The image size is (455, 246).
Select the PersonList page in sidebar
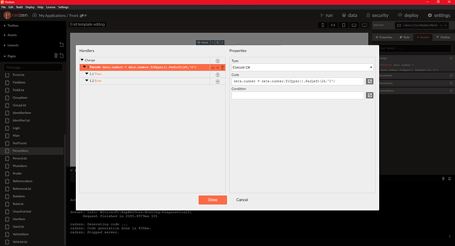[x=20, y=158]
